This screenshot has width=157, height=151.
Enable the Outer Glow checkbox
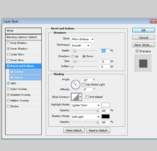point(8,55)
